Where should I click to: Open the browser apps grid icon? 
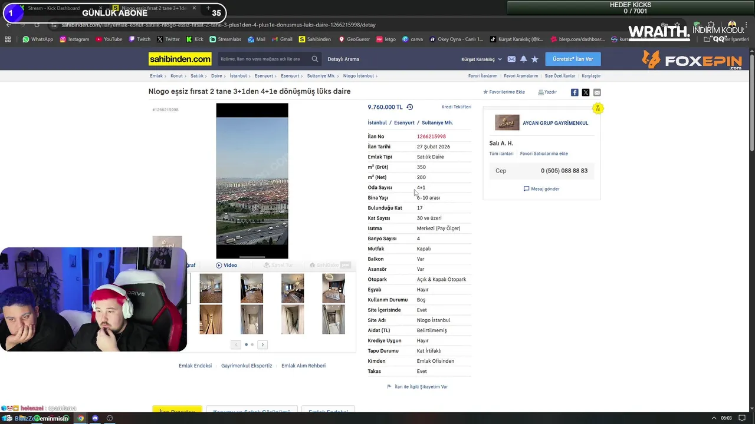pos(8,39)
